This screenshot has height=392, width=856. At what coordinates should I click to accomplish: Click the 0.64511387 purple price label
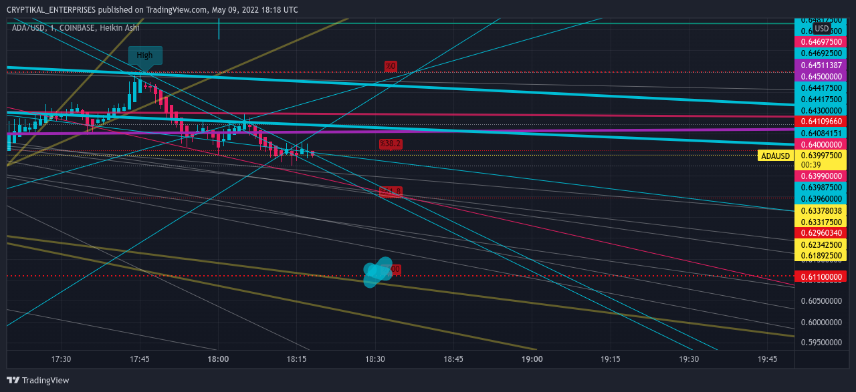pyautogui.click(x=821, y=65)
